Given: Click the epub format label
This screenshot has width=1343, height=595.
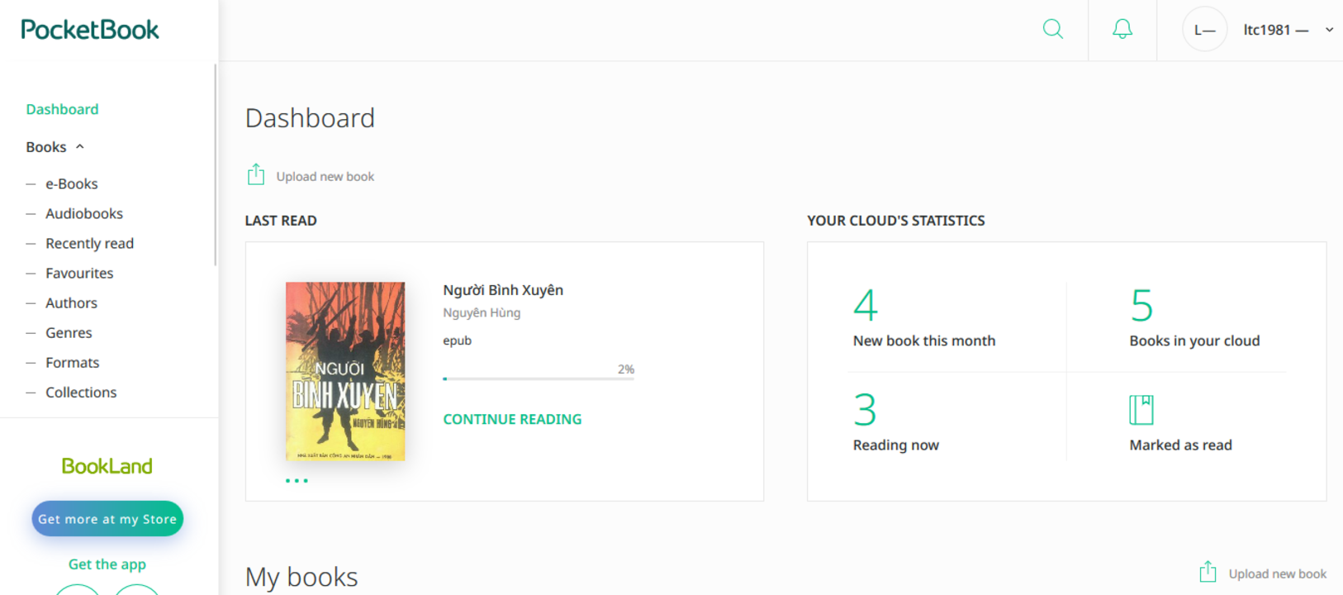Looking at the screenshot, I should (x=458, y=340).
